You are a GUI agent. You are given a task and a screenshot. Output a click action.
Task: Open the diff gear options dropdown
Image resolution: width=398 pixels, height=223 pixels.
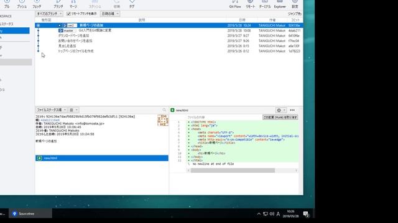pos(280,110)
